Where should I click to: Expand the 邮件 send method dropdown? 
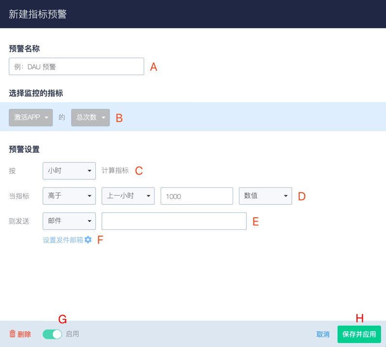69,221
